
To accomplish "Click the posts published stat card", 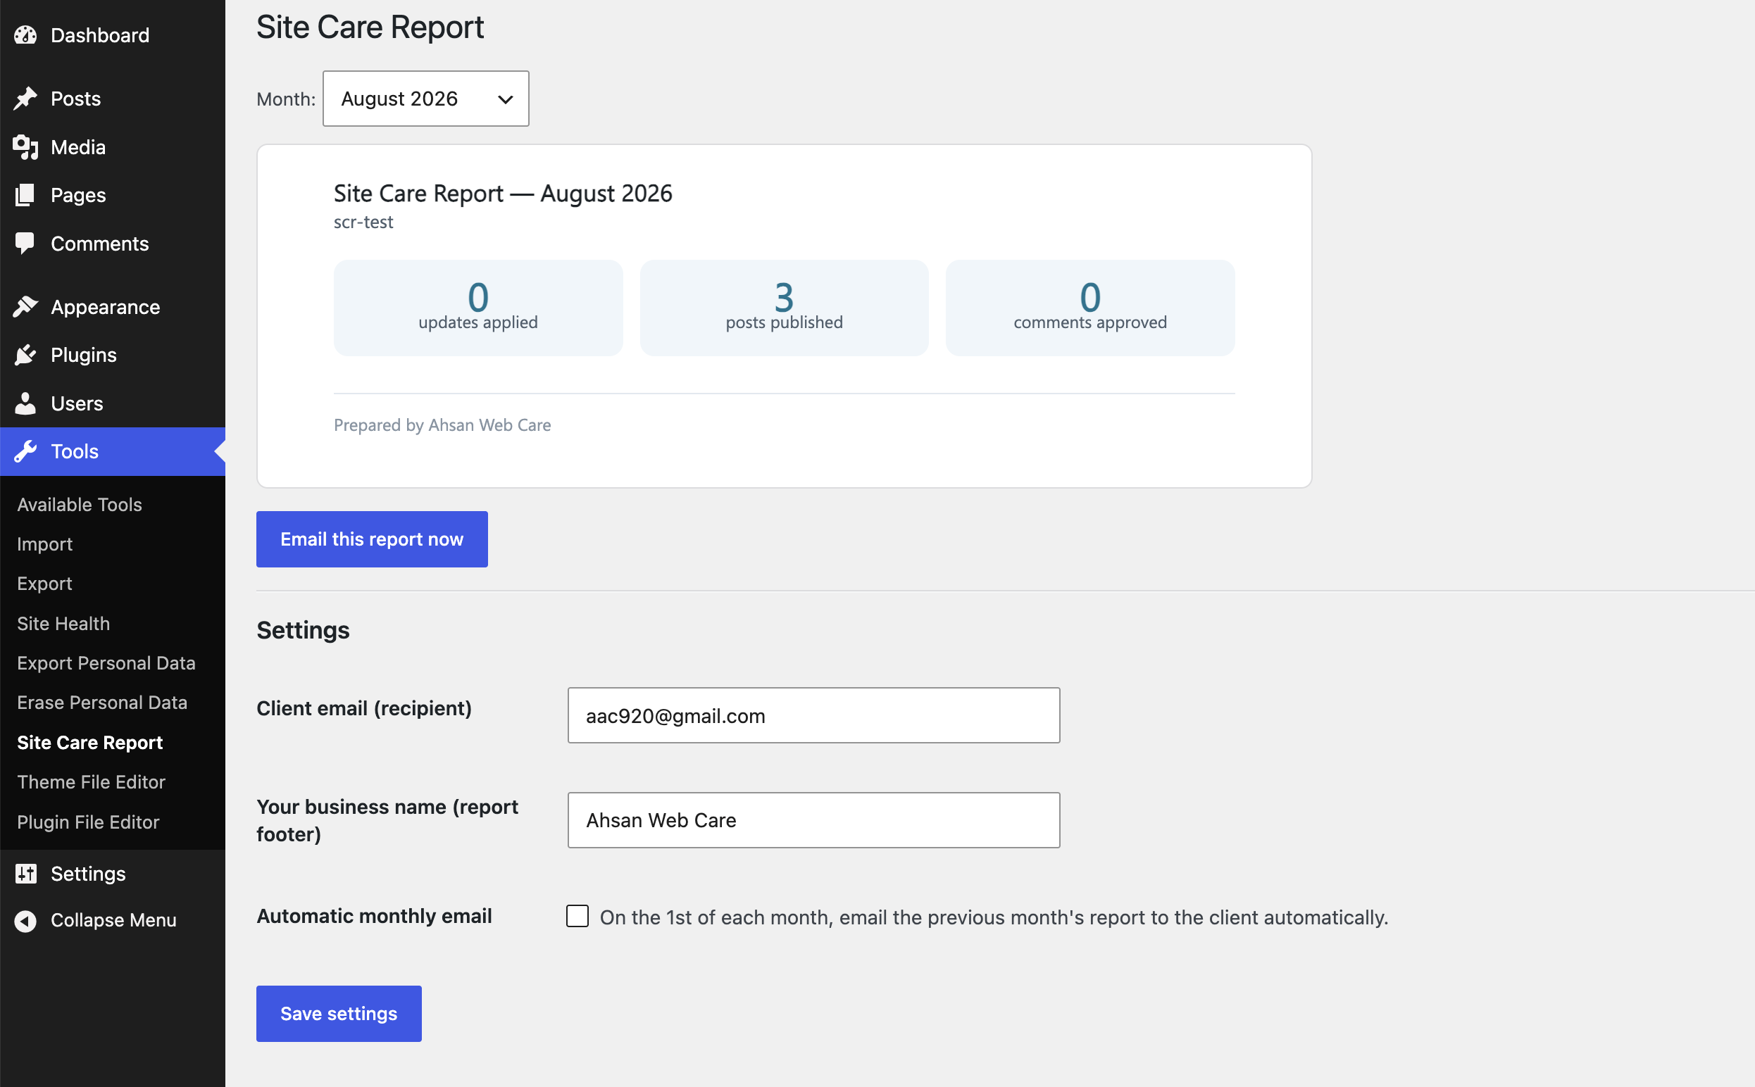I will click(x=785, y=308).
